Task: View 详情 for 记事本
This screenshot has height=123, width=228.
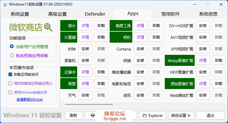Action: coord(85,72)
